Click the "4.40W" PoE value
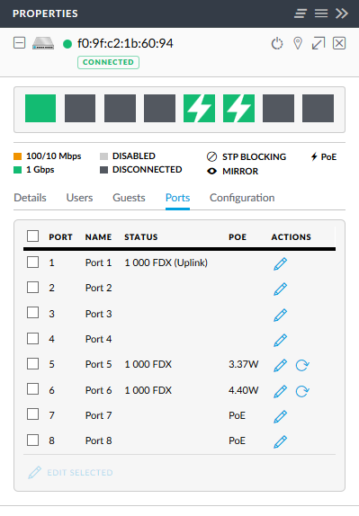This screenshot has width=359, height=516. click(244, 390)
